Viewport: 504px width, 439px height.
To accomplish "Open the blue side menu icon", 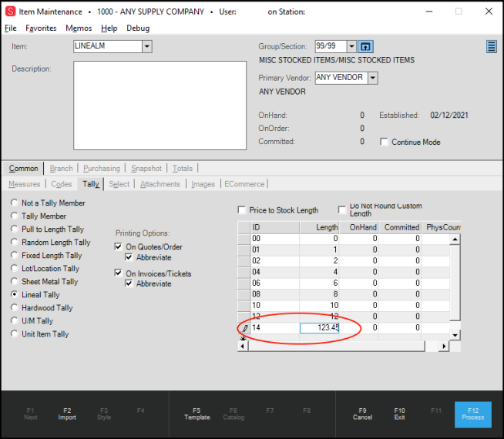I will click(x=491, y=47).
